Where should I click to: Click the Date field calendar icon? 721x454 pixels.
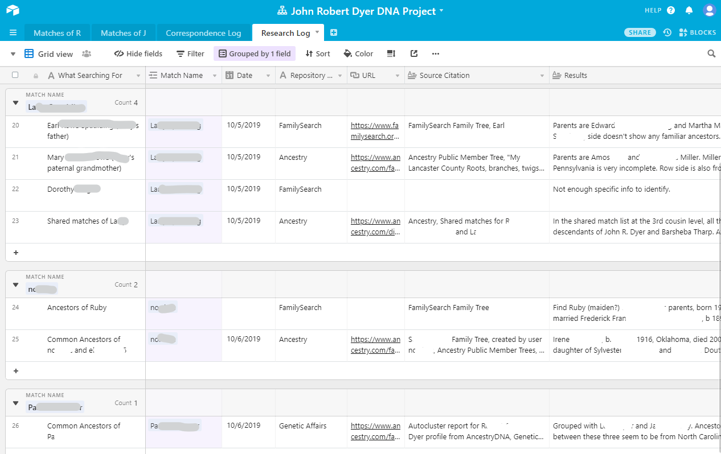coord(230,75)
